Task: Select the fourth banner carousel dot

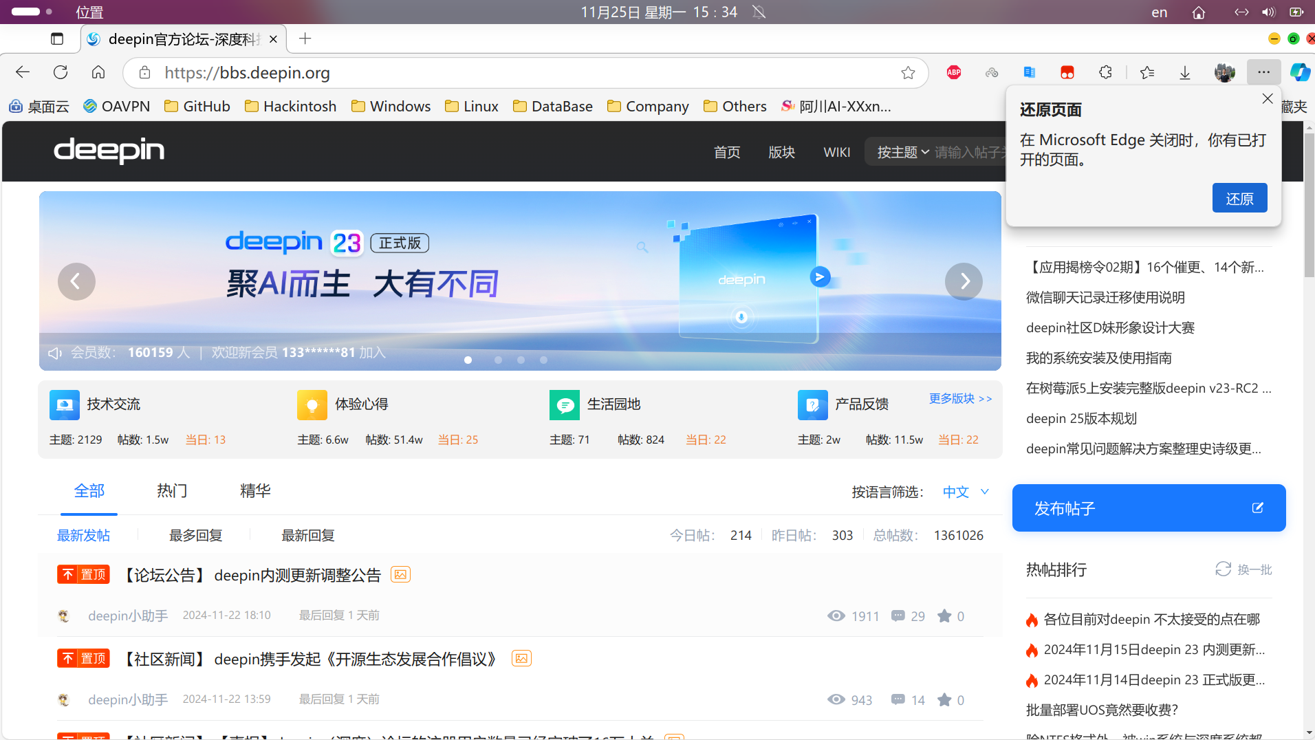Action: pyautogui.click(x=543, y=360)
